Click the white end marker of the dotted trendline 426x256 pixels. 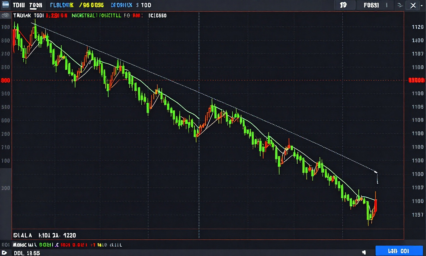(376, 172)
